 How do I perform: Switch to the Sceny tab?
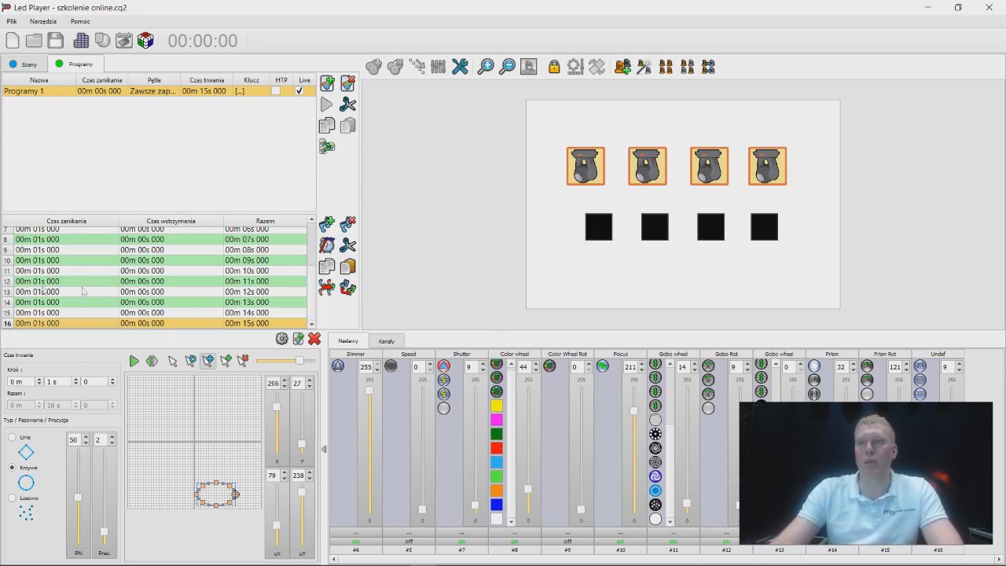[x=24, y=64]
